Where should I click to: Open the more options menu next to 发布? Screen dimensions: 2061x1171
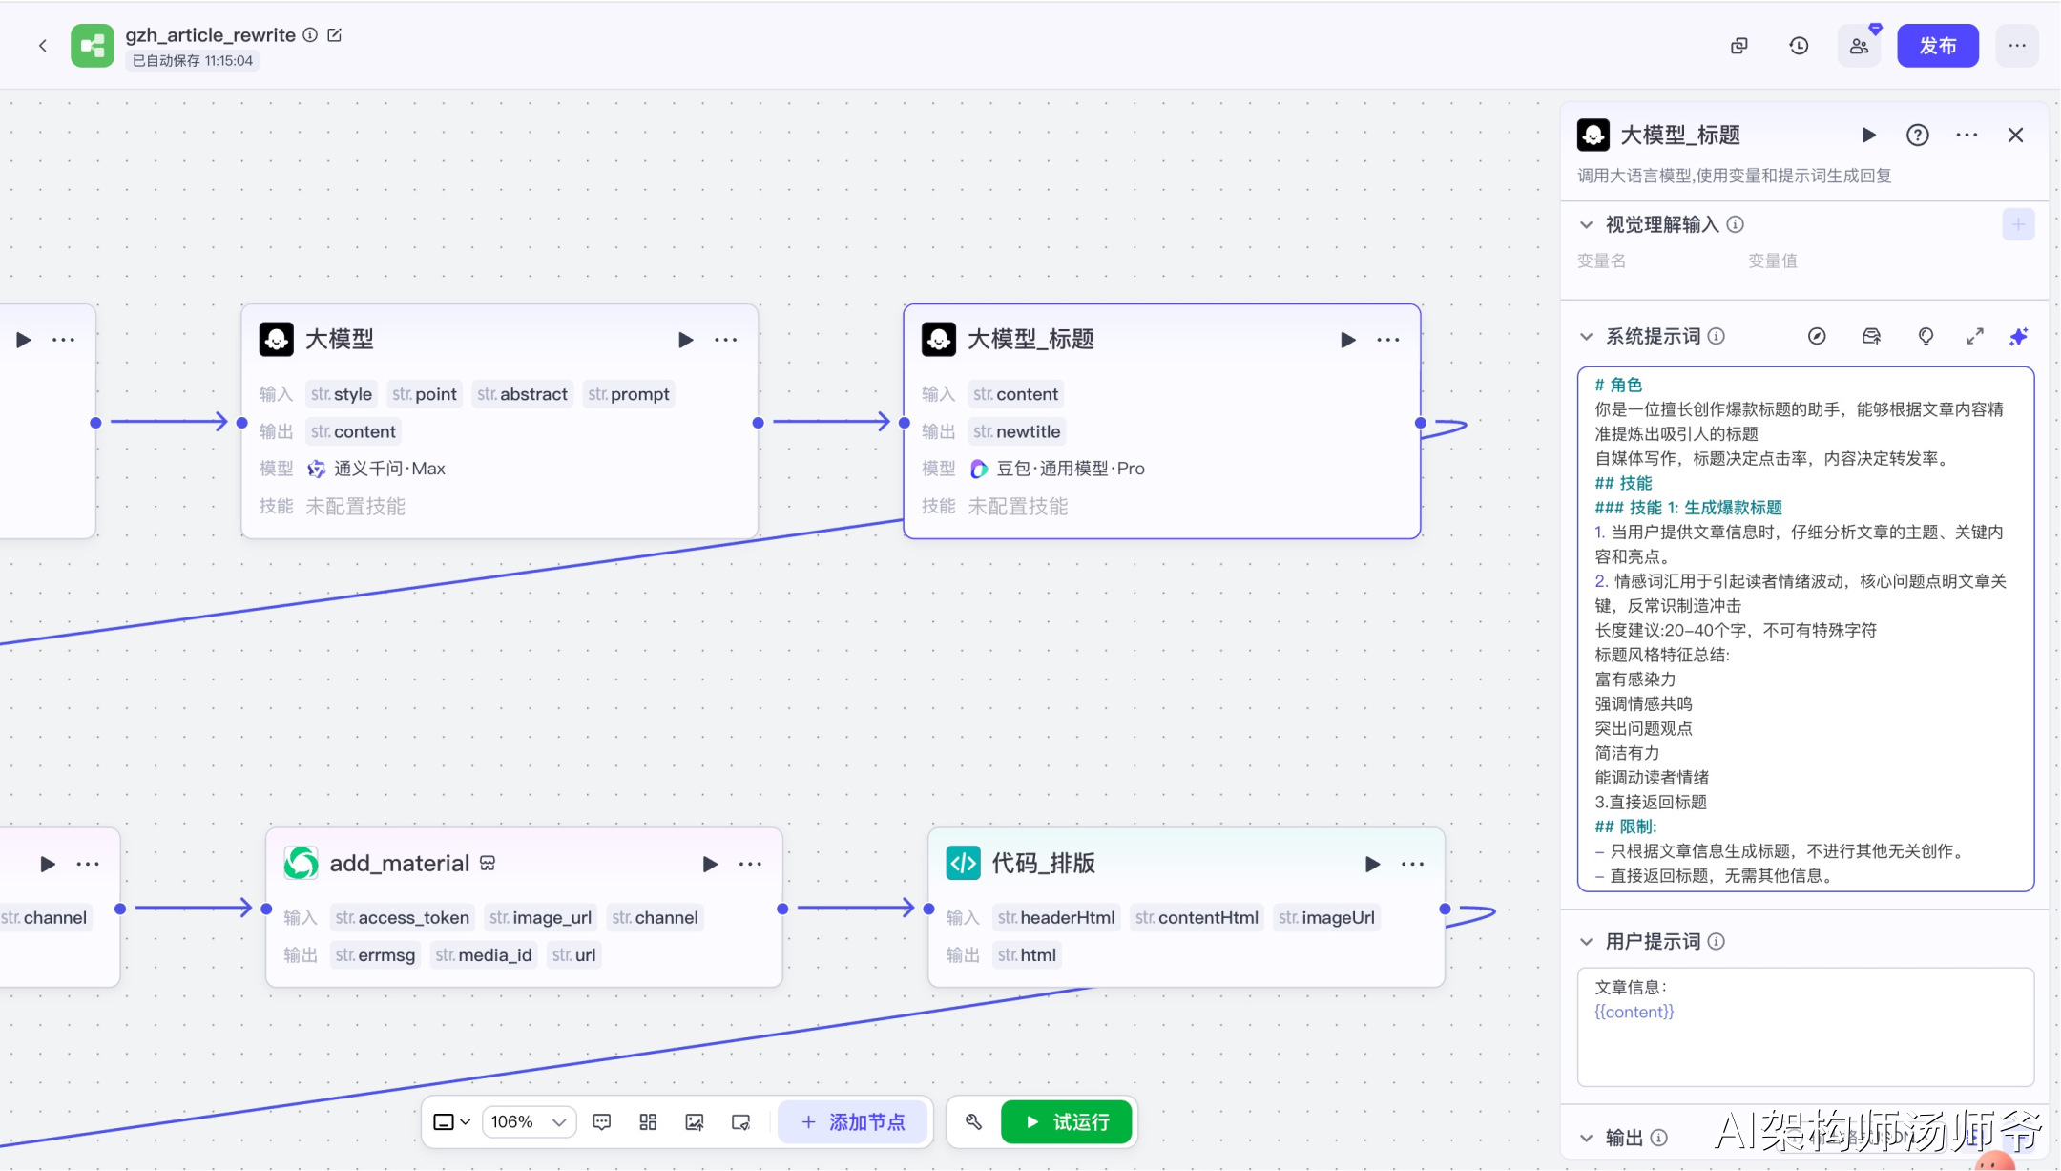click(2016, 46)
